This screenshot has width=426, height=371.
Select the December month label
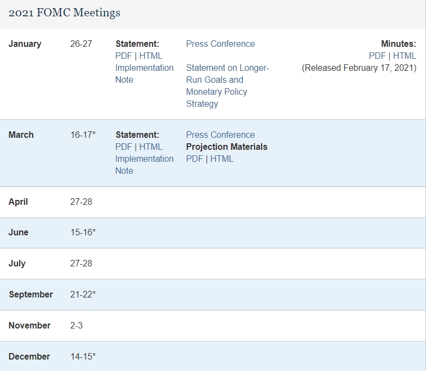29,356
